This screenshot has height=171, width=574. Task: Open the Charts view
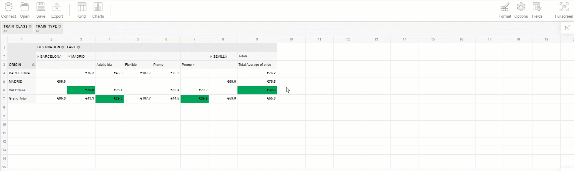98,10
